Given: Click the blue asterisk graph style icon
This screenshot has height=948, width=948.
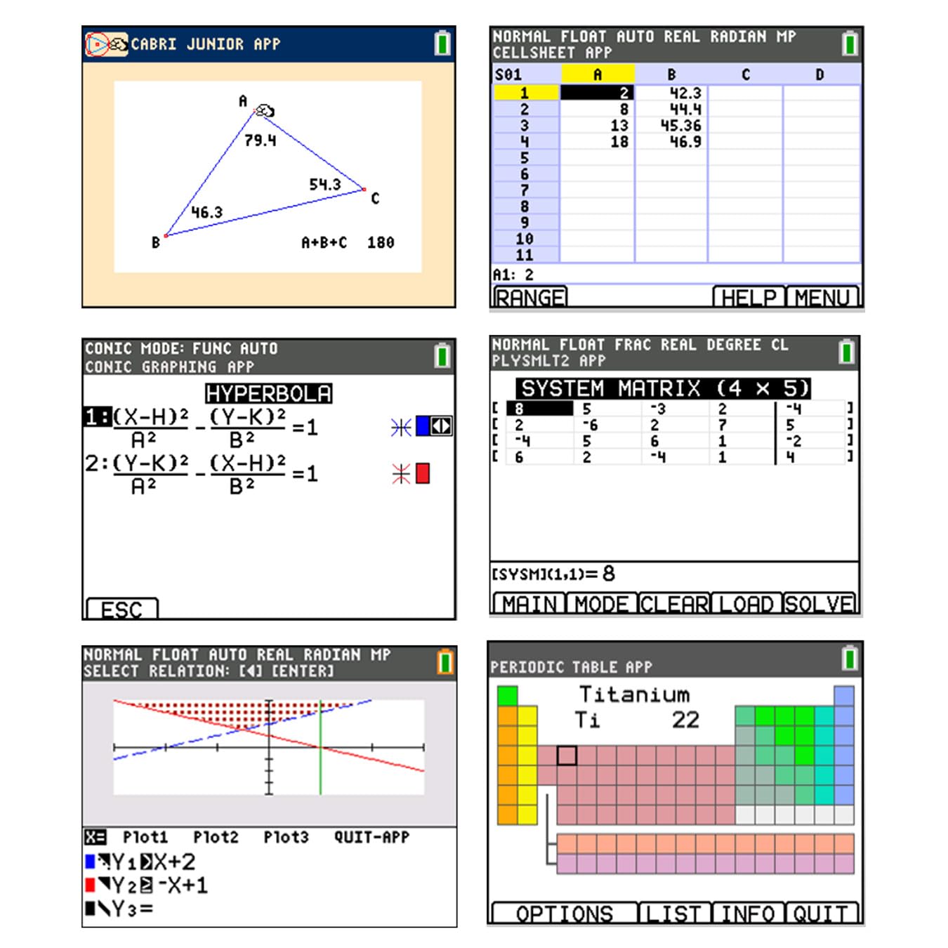Looking at the screenshot, I should [401, 427].
